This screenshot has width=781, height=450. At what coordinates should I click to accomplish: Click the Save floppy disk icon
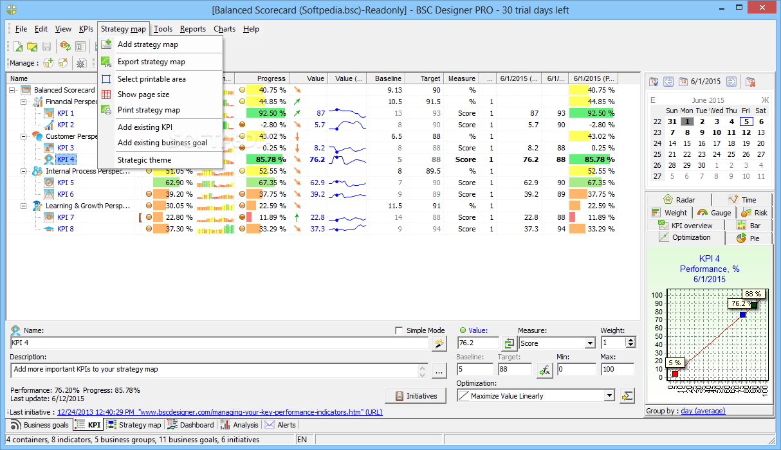(46, 46)
